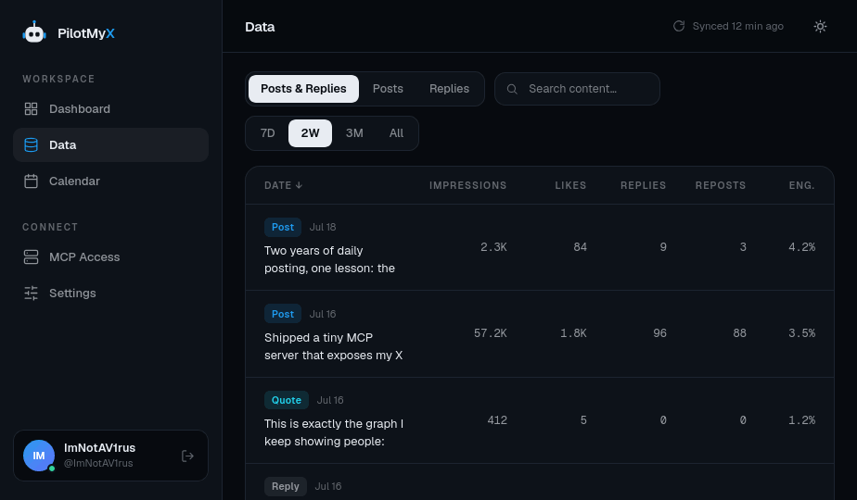The width and height of the screenshot is (857, 500).
Task: Click the CONNECT section label
Action: 50,227
